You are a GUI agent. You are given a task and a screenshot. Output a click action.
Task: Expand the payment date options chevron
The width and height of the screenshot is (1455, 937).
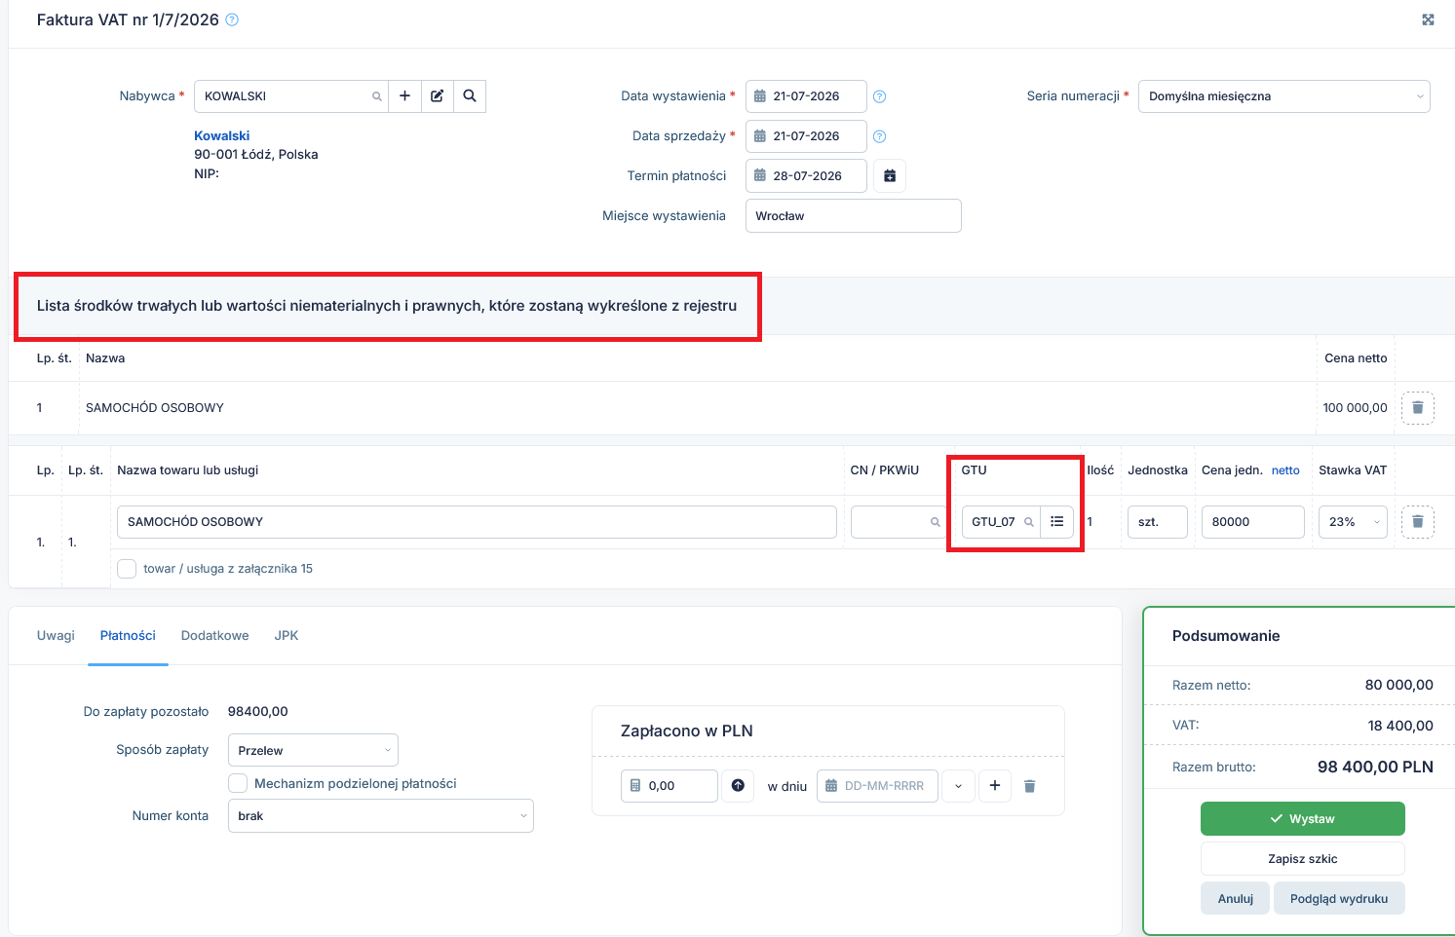coord(959,786)
